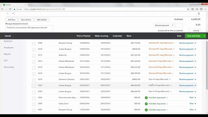Click Print or Preview
The height and width of the screenshot is (117, 208).
[84, 36]
